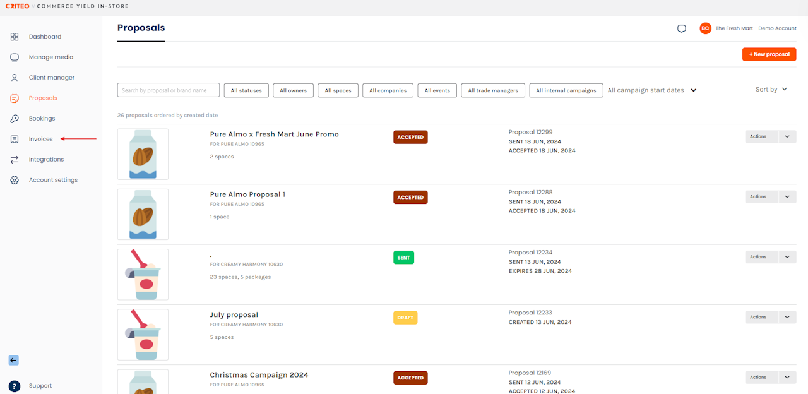Open the chat message icon
808x394 pixels.
click(682, 28)
